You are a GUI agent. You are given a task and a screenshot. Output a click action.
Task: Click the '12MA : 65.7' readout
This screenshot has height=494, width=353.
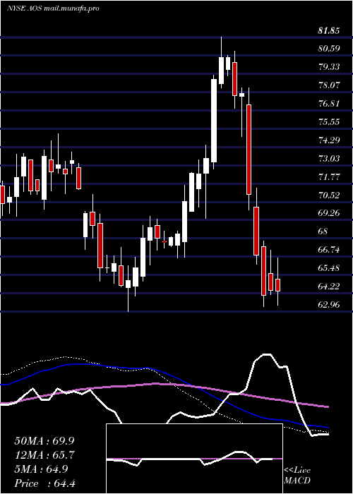pyautogui.click(x=44, y=455)
